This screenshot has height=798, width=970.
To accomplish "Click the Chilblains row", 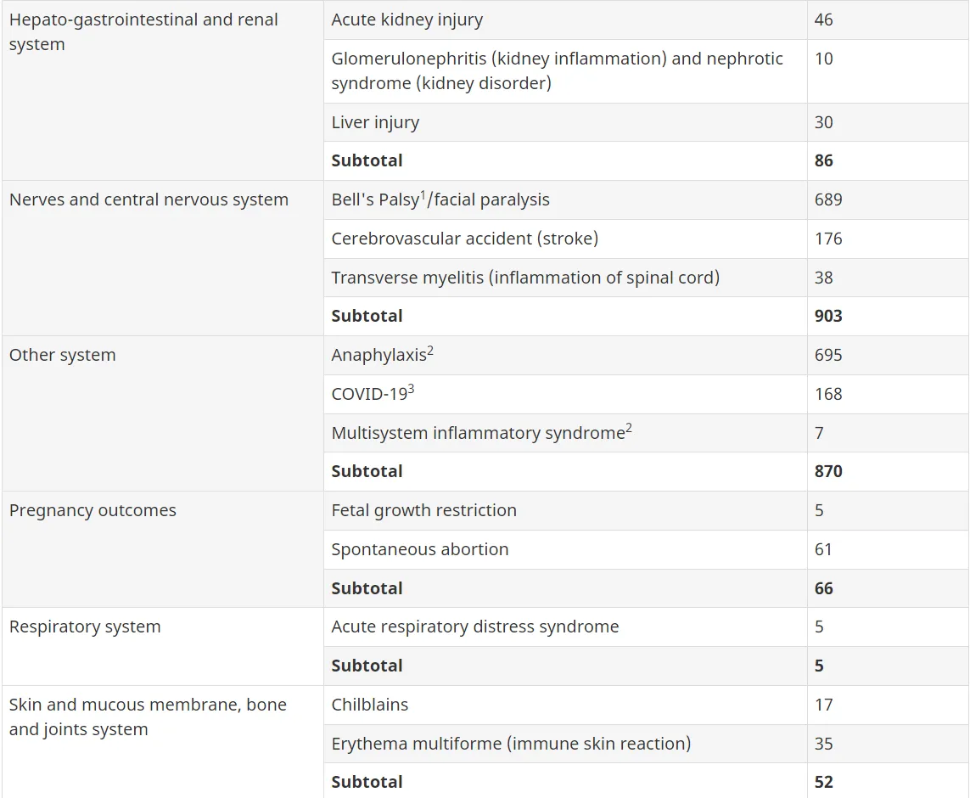I will pyautogui.click(x=646, y=705).
